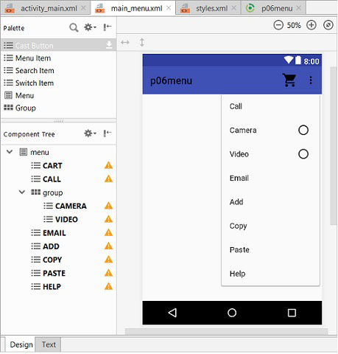Hide the Palette panel with collapse icon
338x354 pixels.
(x=108, y=27)
